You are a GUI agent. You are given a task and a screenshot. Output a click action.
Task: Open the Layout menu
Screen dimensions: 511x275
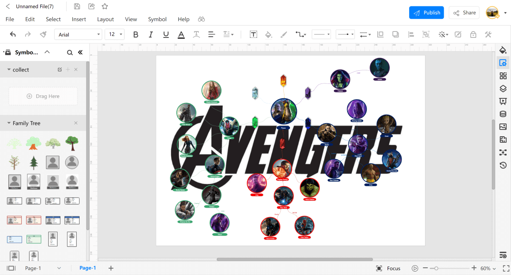106,19
